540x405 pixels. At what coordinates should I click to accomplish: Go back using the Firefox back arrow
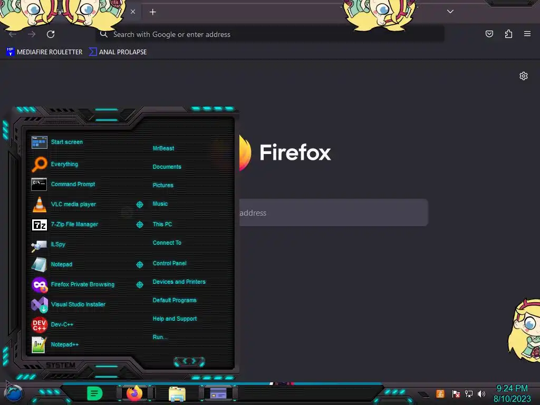[13, 34]
